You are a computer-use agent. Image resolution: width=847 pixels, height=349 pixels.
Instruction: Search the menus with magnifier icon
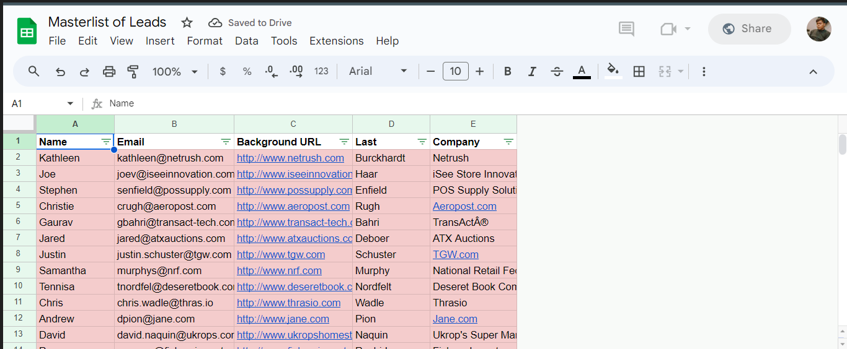pyautogui.click(x=34, y=71)
